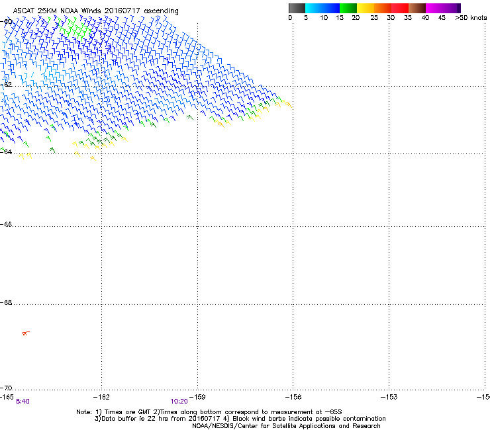Image resolution: width=490 pixels, height=430 pixels.
Task: Click the legend tick label 25
Action: tap(374, 18)
